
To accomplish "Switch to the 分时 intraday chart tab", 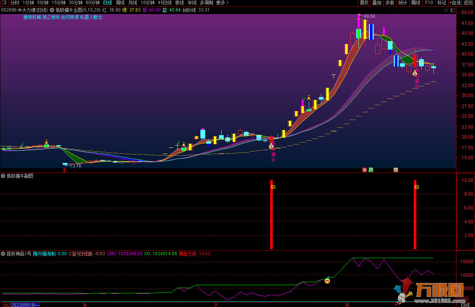I will coord(14,3).
